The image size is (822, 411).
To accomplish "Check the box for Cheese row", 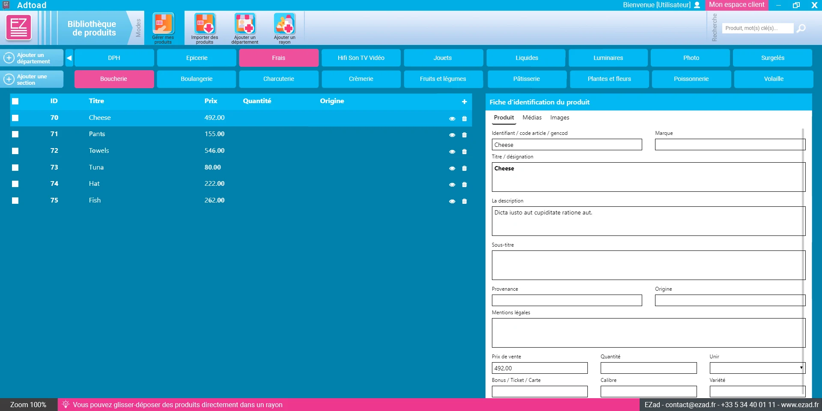I will (x=15, y=118).
